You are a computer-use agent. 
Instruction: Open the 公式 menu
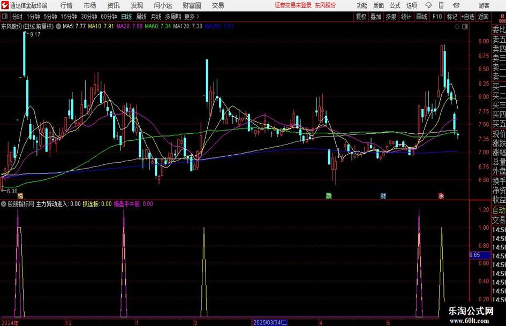395,5
